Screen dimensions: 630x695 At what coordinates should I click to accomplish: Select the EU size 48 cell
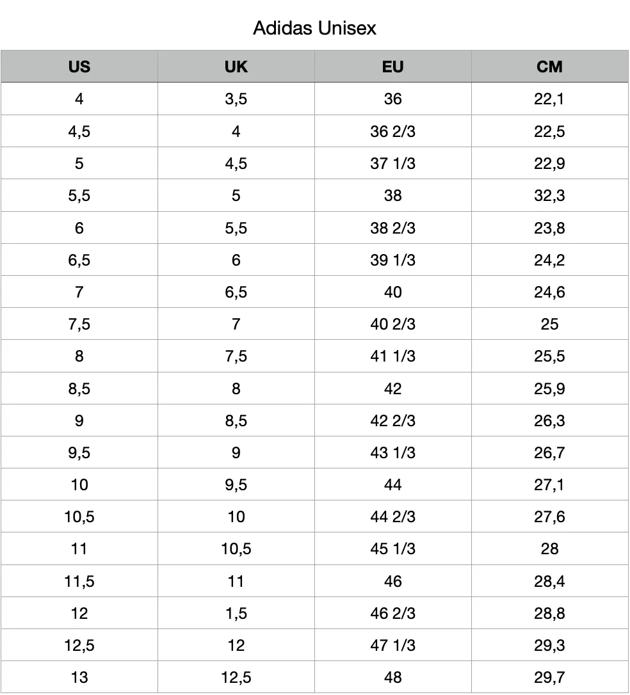coord(393,677)
